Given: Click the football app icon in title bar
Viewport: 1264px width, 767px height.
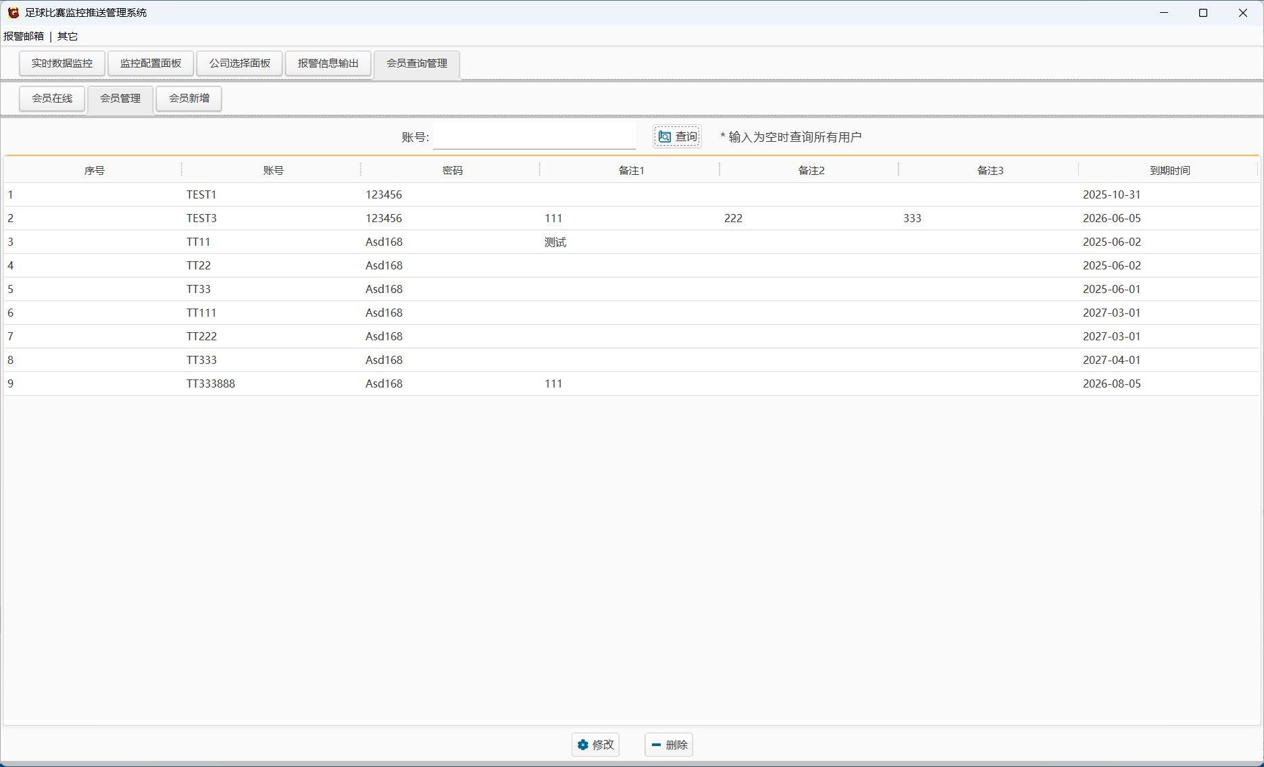Looking at the screenshot, I should (14, 13).
